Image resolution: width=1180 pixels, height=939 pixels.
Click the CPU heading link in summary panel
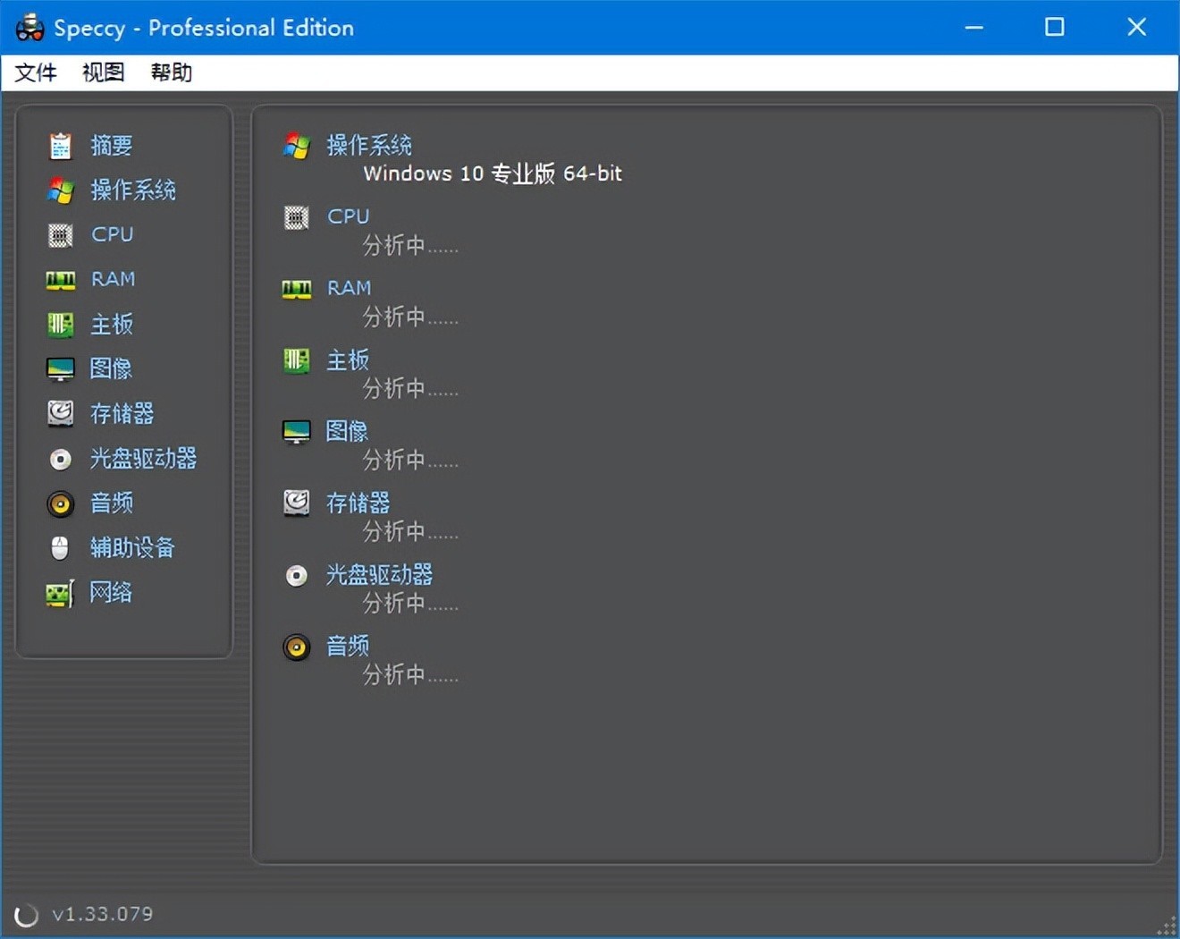348,216
